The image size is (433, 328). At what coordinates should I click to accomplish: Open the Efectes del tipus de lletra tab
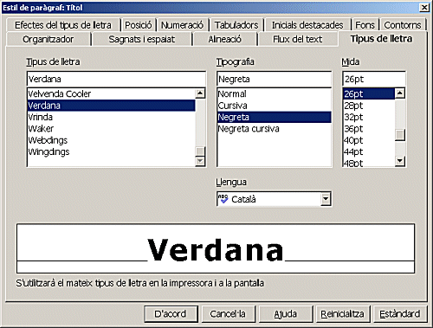click(62, 25)
